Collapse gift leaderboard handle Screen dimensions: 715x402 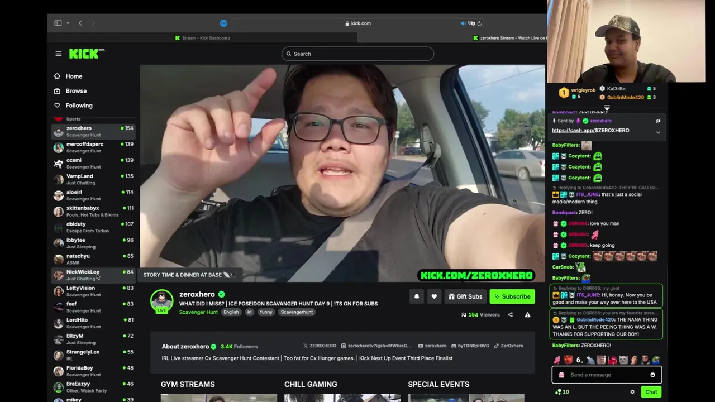(x=607, y=108)
